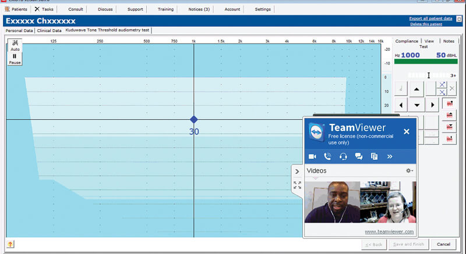Raise the frequency with the right arrow
The width and height of the screenshot is (466, 254).
[x=432, y=105]
